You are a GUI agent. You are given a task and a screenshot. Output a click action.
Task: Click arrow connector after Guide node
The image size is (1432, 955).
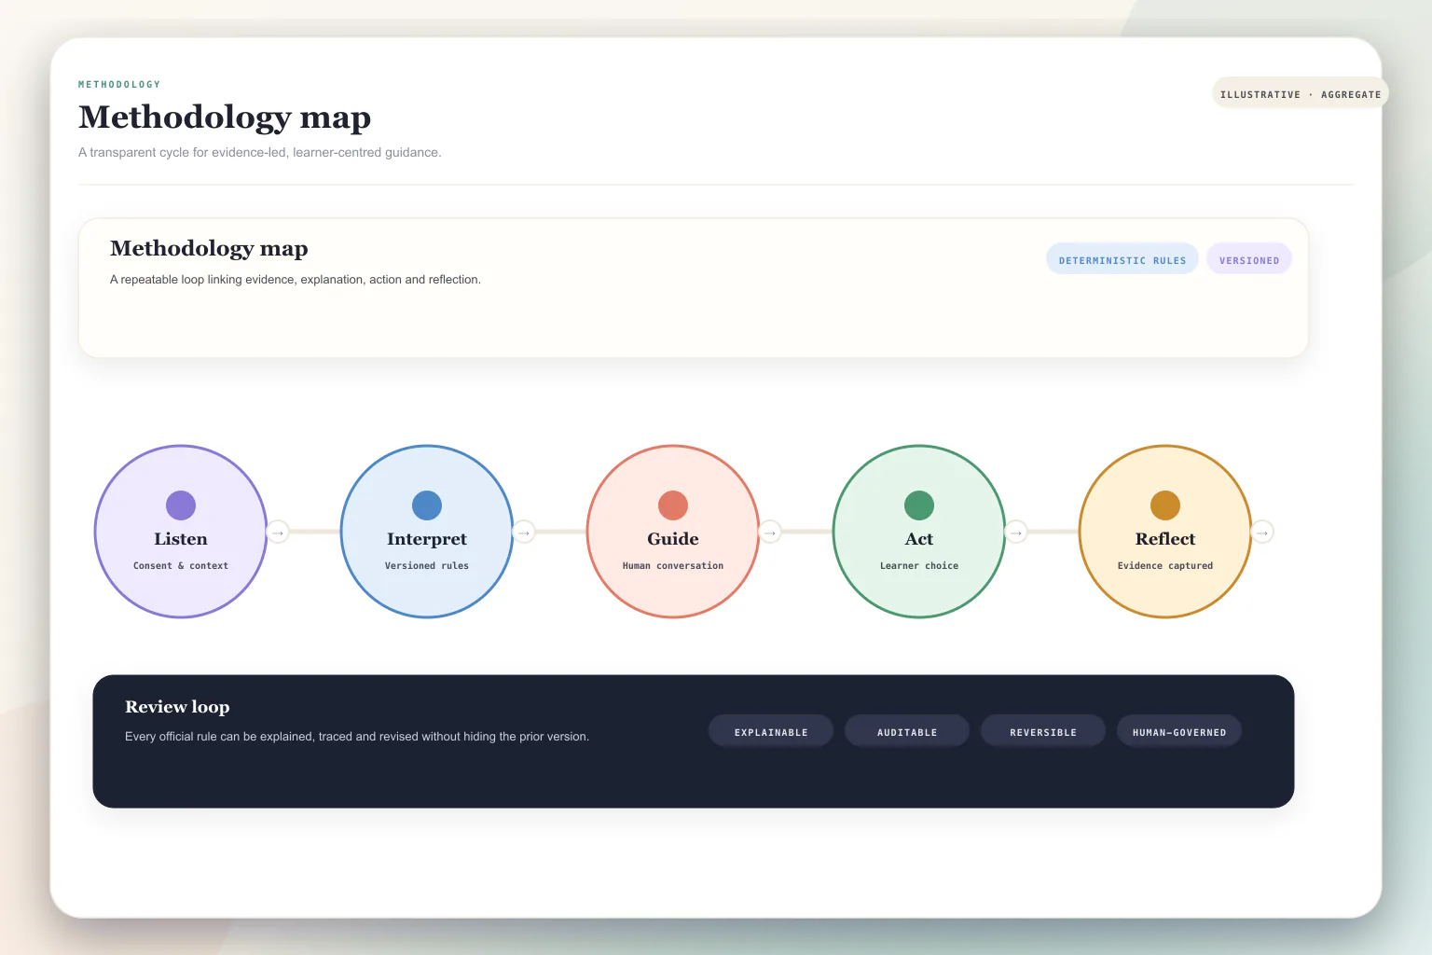pyautogui.click(x=770, y=532)
